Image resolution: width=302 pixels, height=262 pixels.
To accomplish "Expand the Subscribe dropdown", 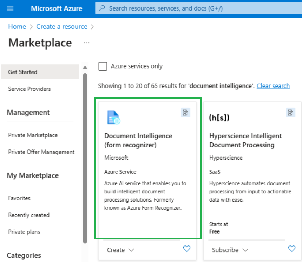I will (230, 250).
